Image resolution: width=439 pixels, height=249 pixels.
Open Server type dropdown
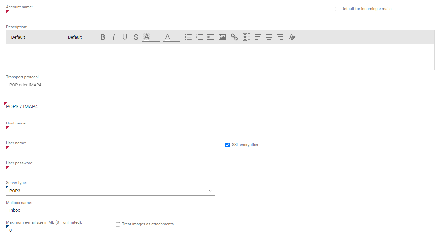tap(110, 191)
